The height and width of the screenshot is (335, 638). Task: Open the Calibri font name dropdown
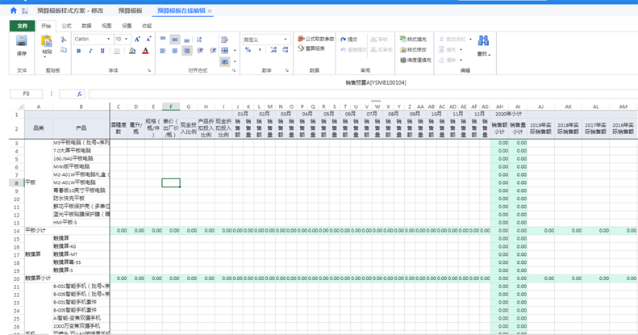pyautogui.click(x=92, y=39)
